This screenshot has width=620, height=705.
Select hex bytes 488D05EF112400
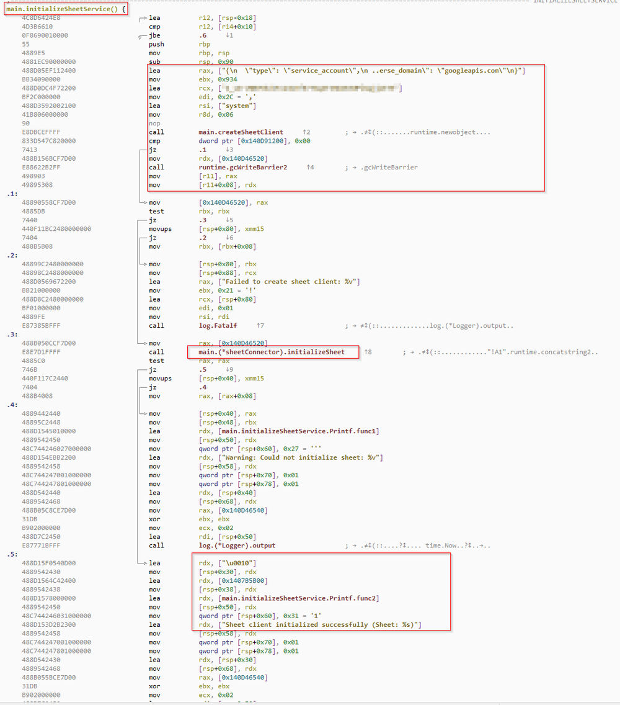pyautogui.click(x=48, y=71)
